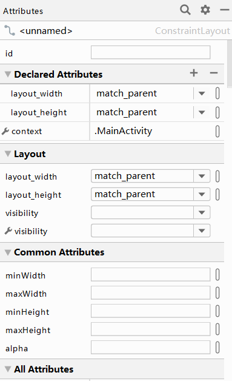Minimize the Attributes panel with the dash icon
Image resolution: width=232 pixels, height=381 pixels.
coord(225,10)
